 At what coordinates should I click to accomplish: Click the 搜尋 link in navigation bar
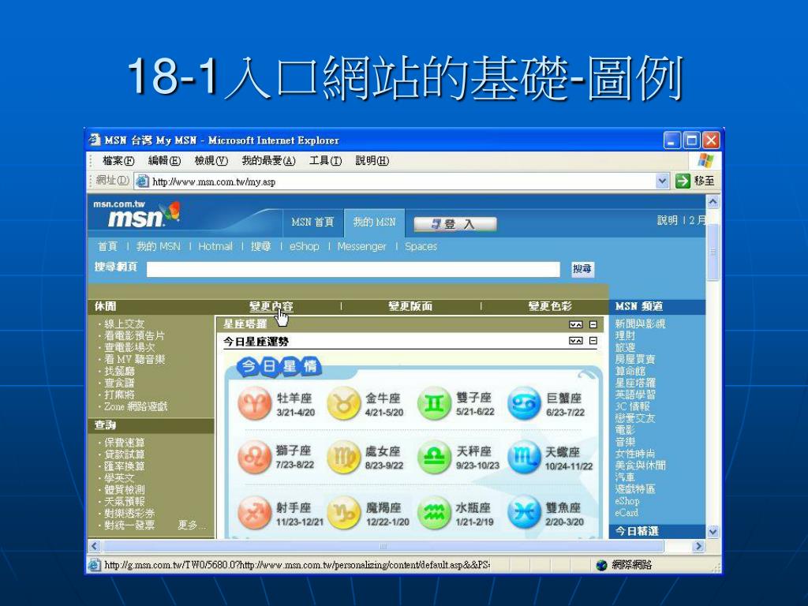pyautogui.click(x=260, y=246)
